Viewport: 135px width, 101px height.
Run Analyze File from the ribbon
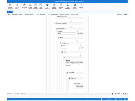click(61, 6)
